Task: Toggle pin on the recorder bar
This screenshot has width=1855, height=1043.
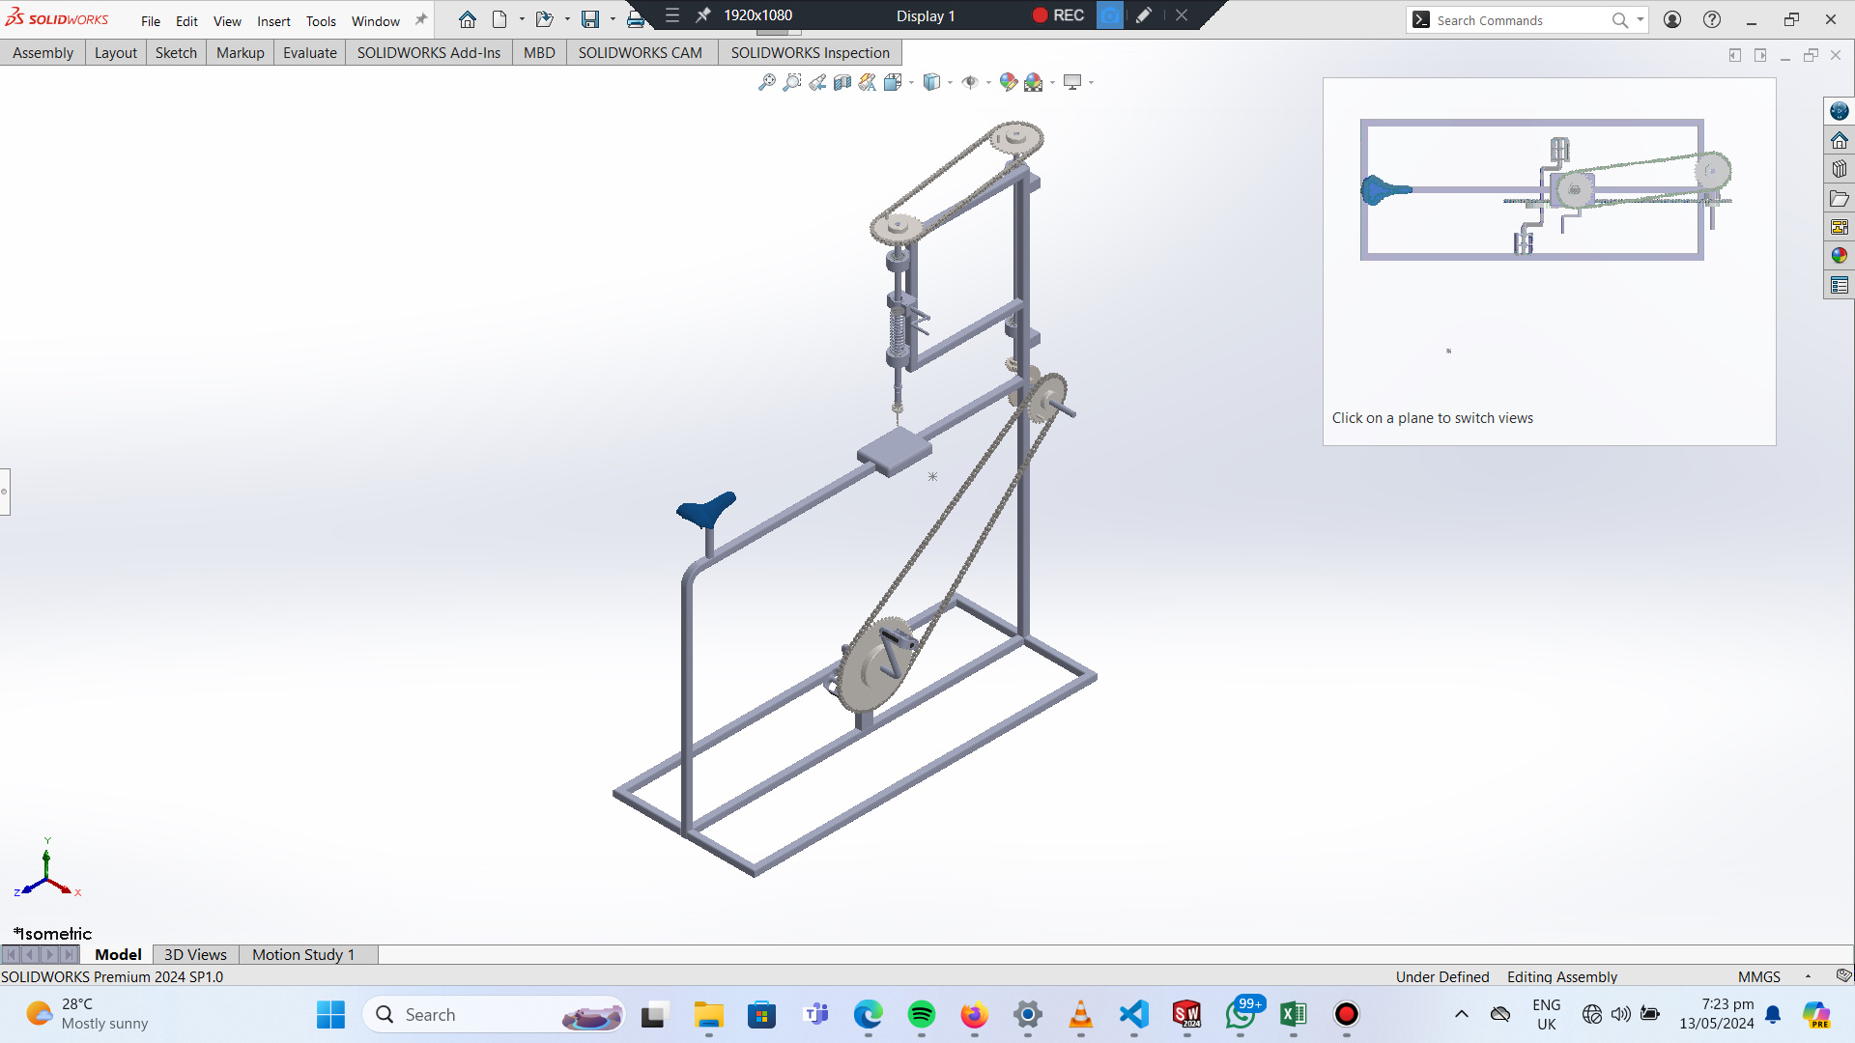Action: click(703, 15)
